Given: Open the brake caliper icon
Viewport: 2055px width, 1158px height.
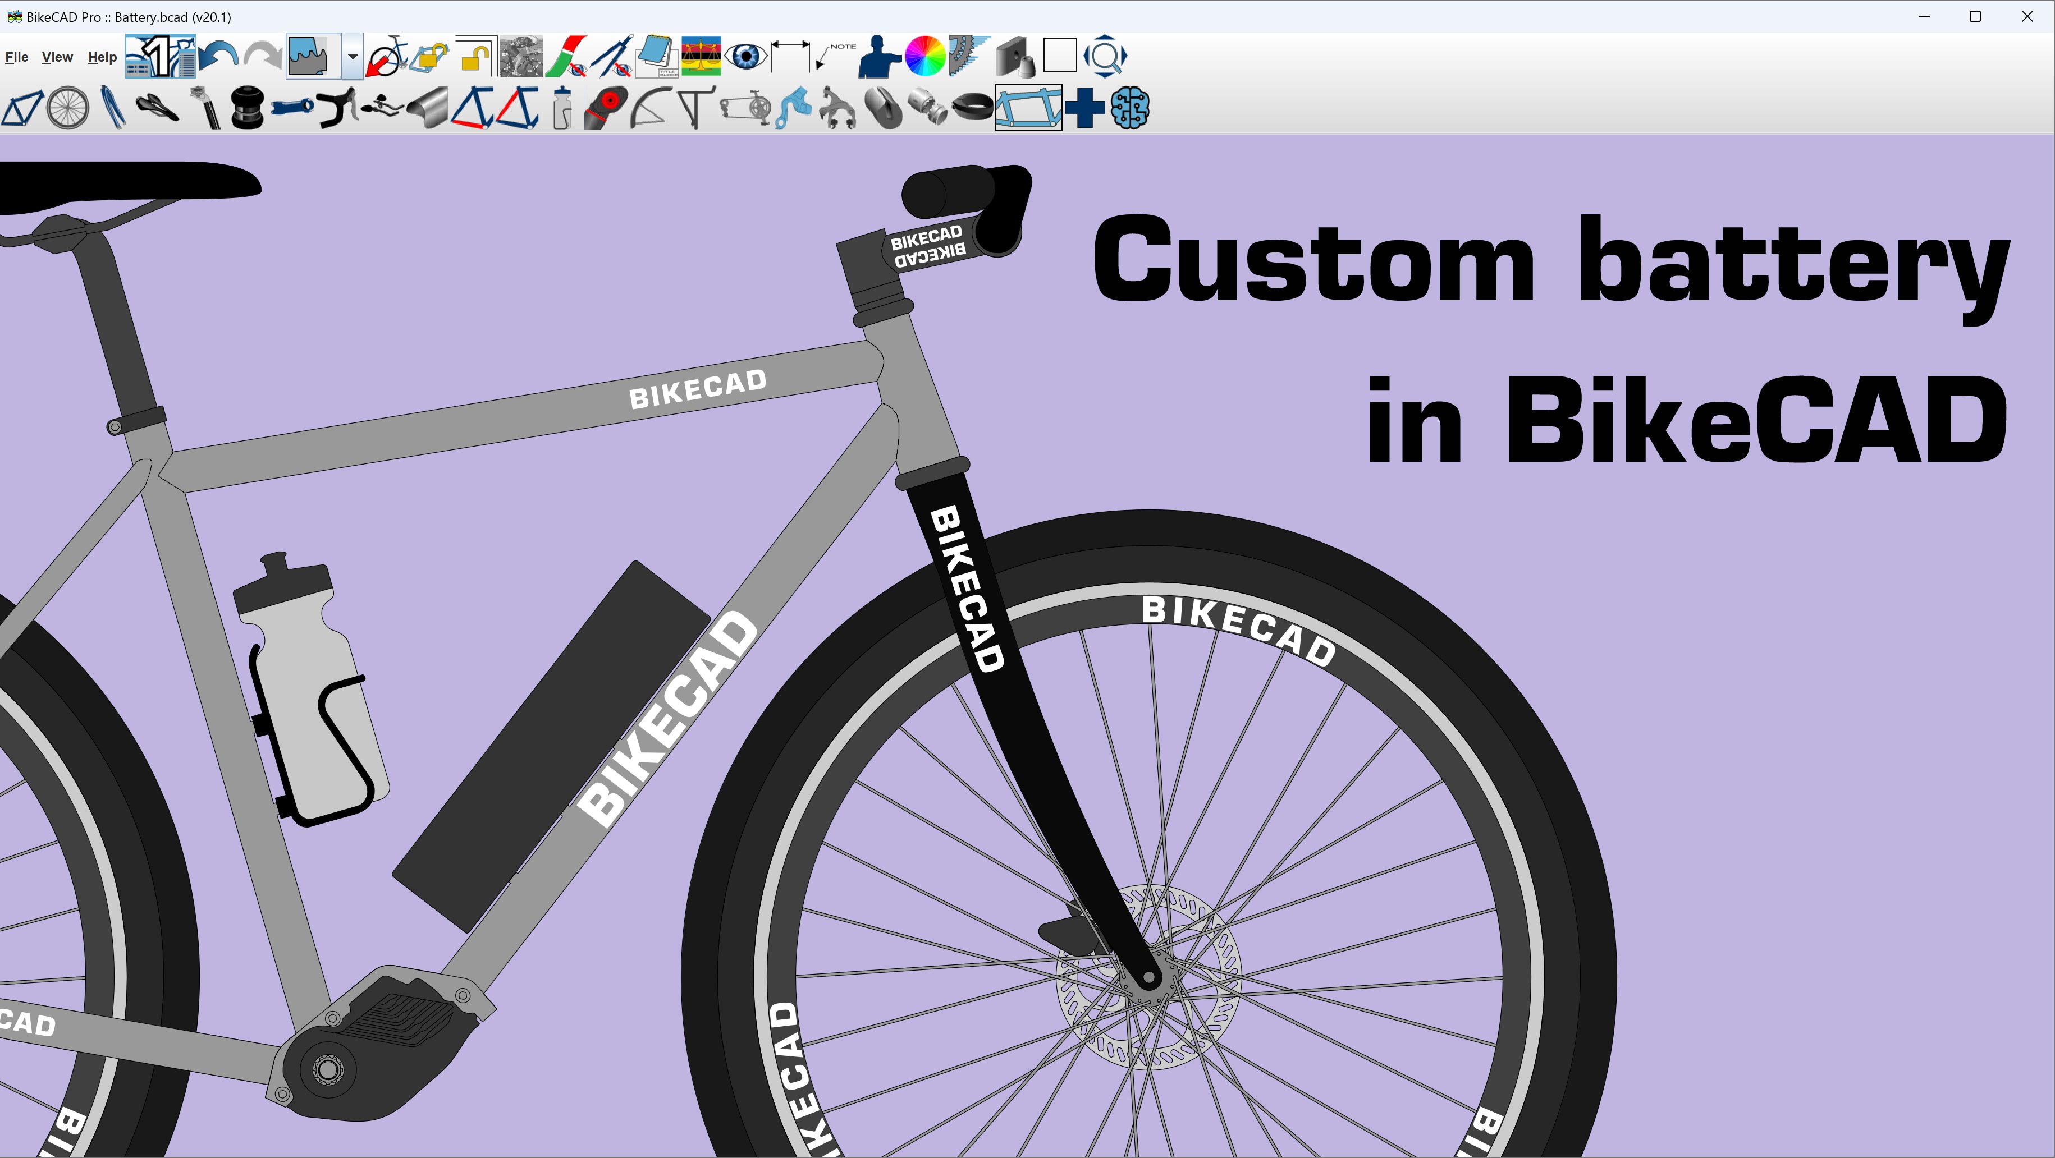Looking at the screenshot, I should pos(837,108).
